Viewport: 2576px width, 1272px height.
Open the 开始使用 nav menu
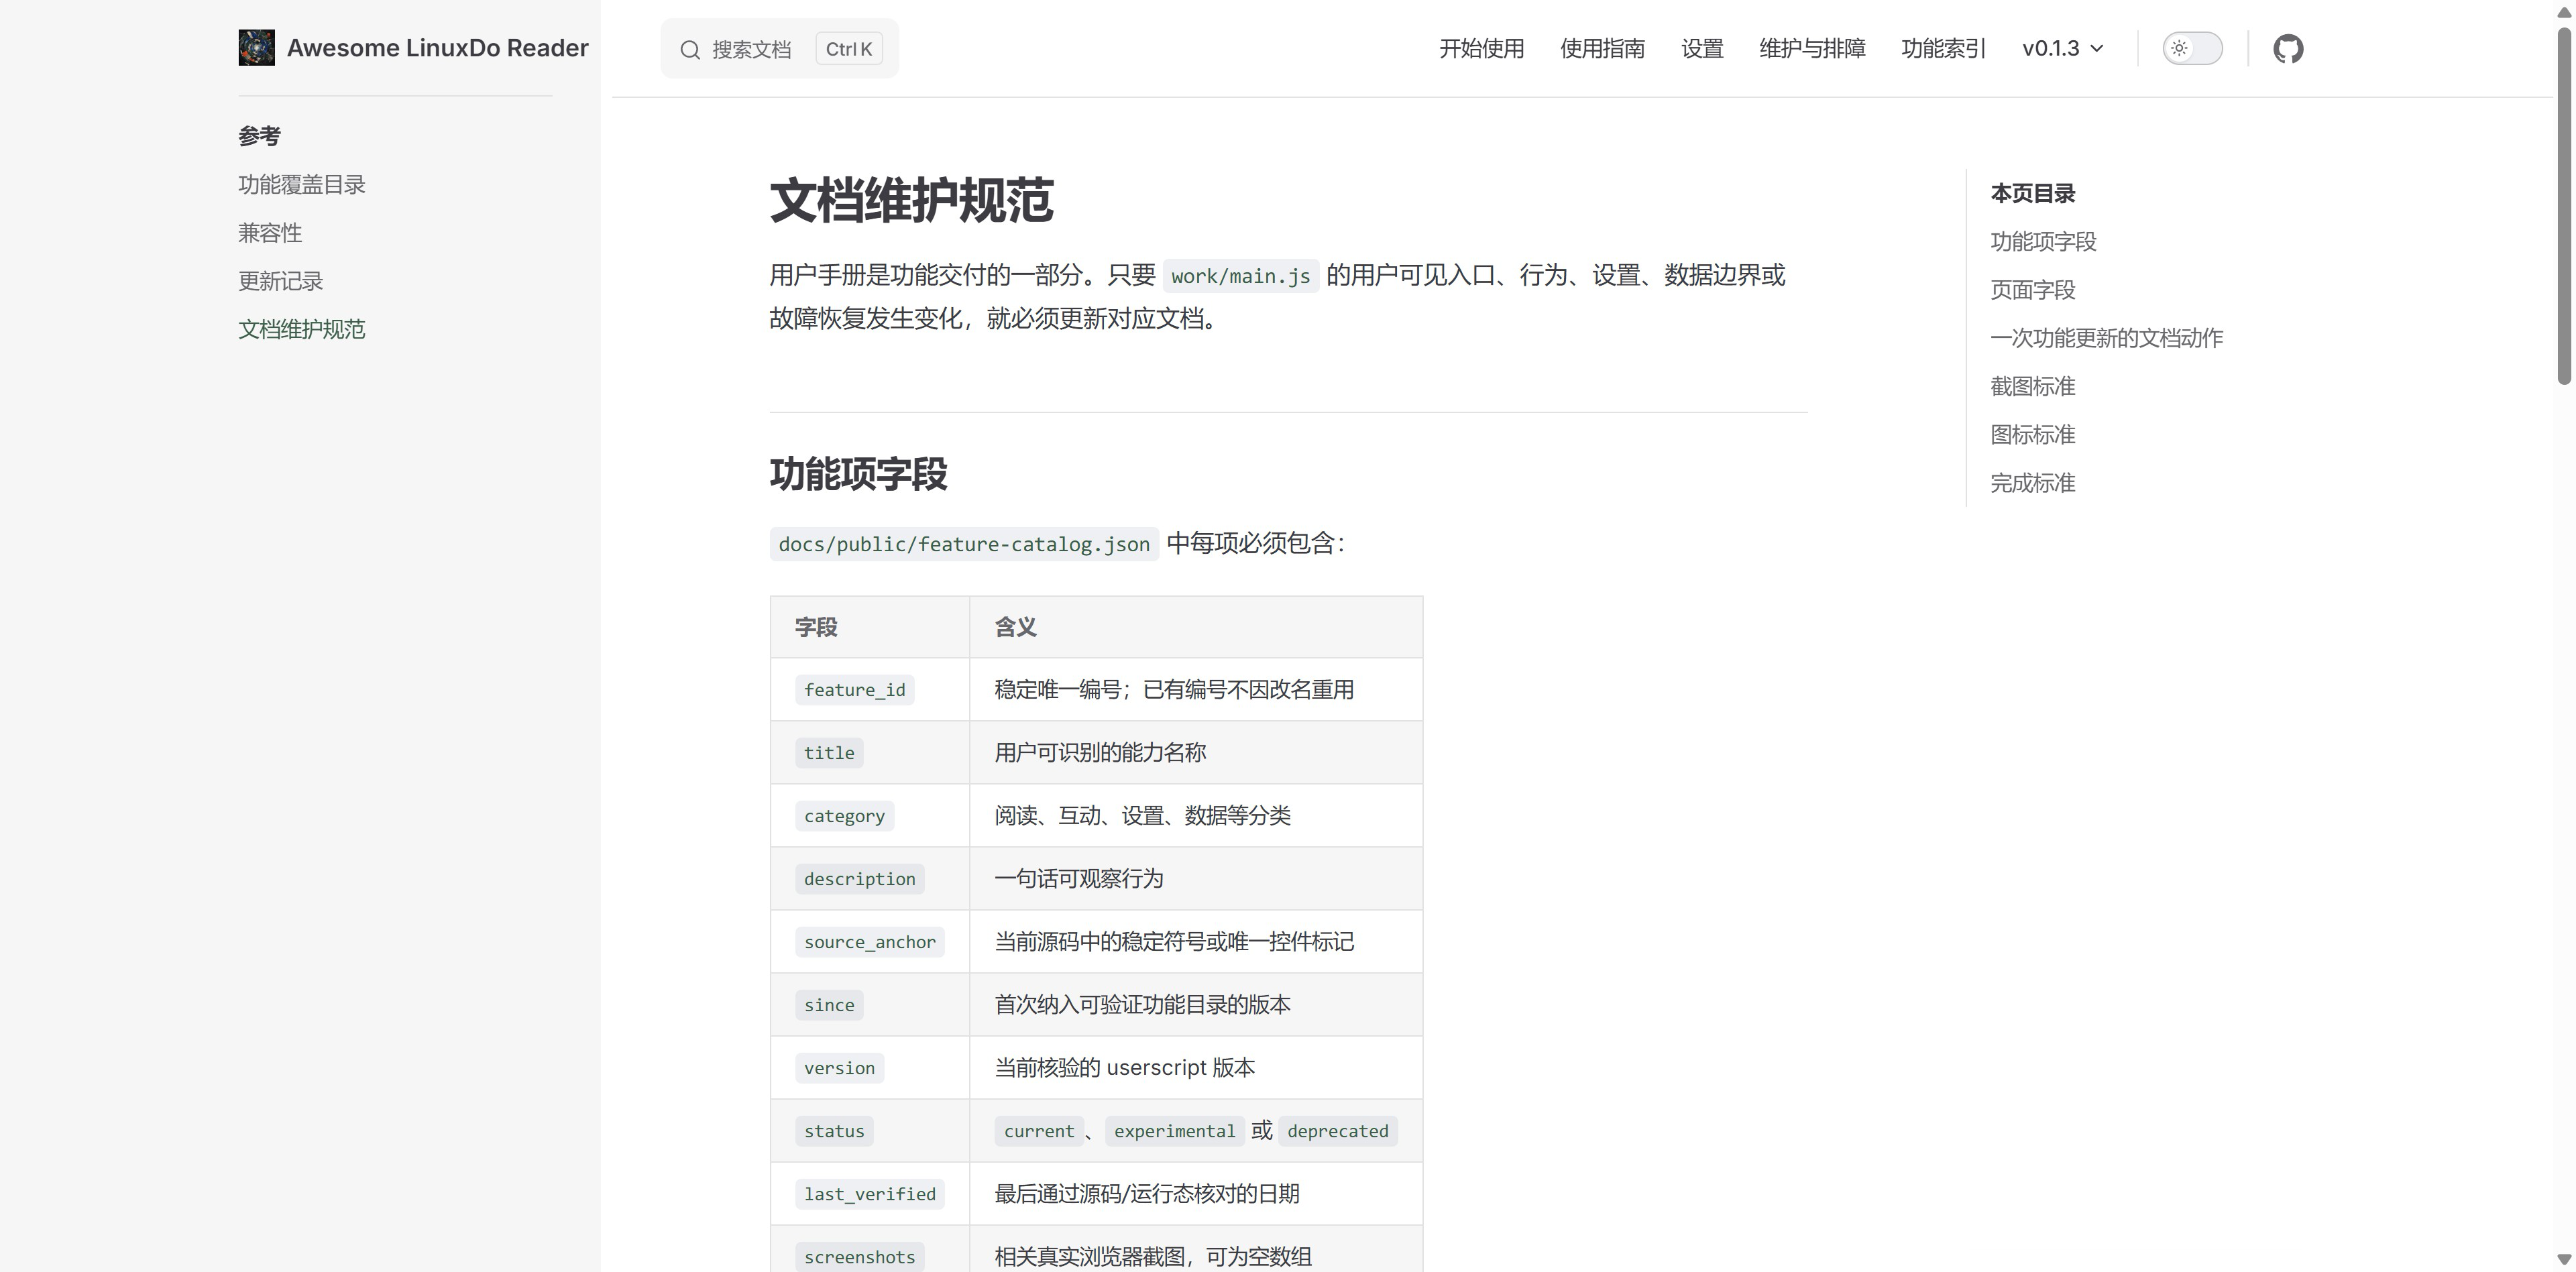1481,48
